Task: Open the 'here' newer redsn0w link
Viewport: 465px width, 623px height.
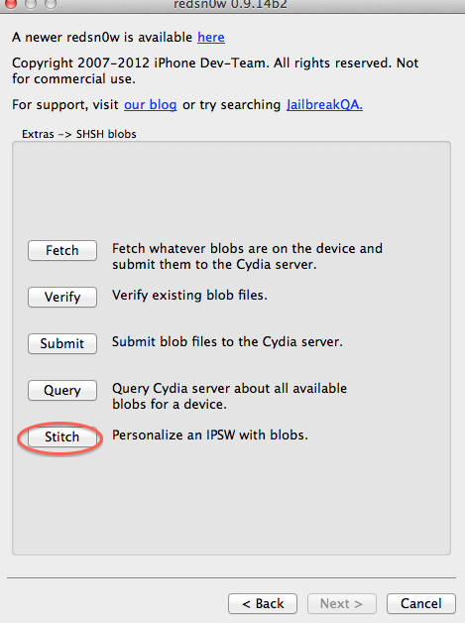Action: pos(211,37)
